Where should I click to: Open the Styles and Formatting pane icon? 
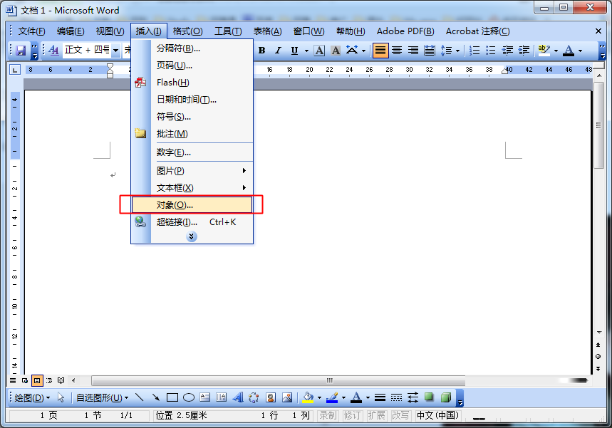click(x=54, y=51)
